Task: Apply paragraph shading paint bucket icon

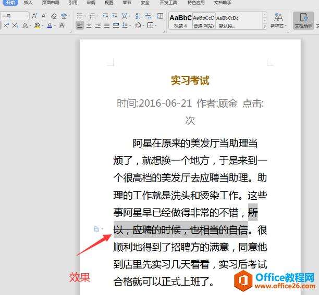Action: 138,25
